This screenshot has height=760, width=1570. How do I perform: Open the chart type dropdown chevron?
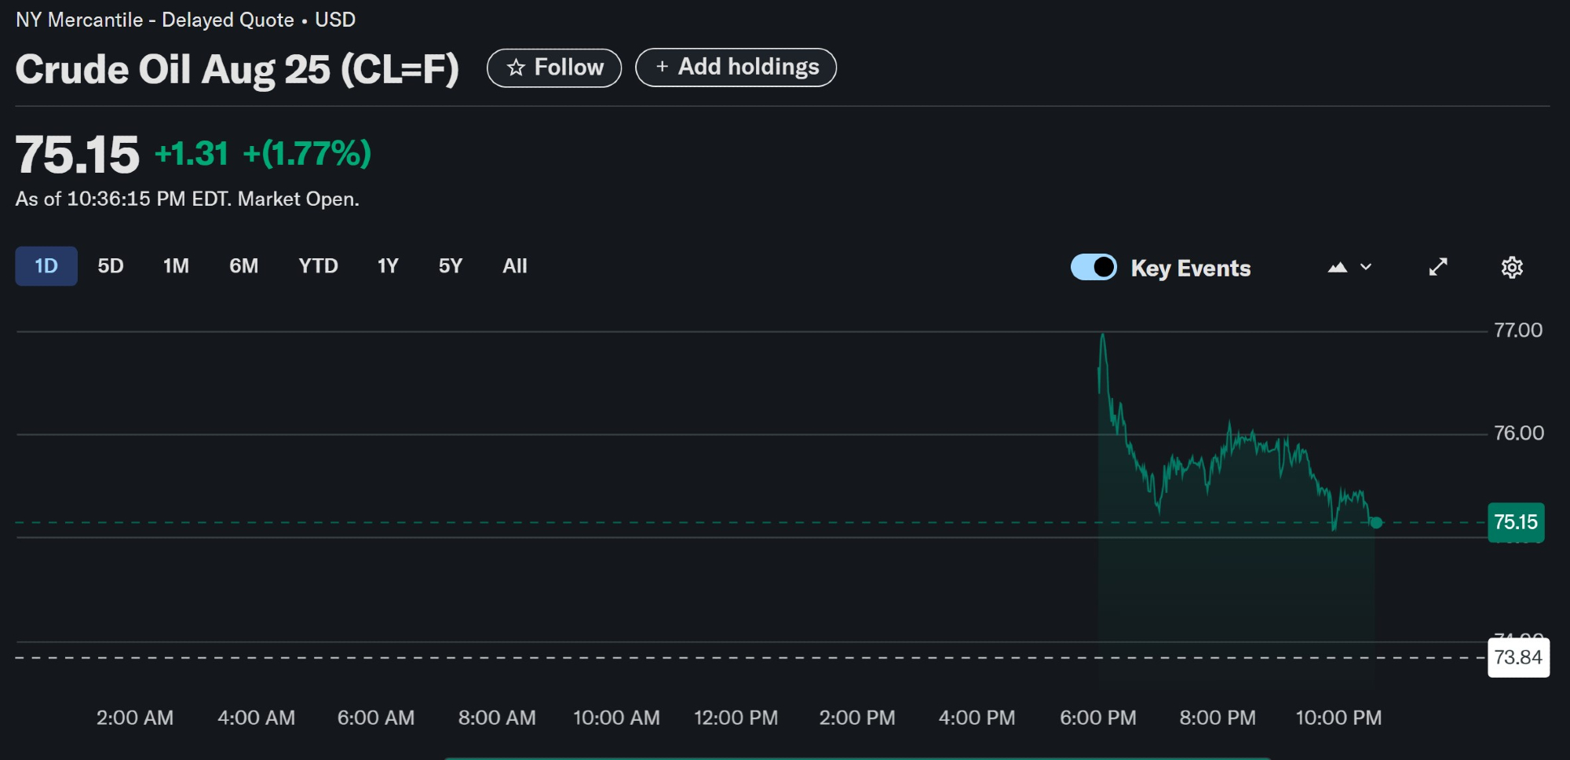[x=1366, y=268]
